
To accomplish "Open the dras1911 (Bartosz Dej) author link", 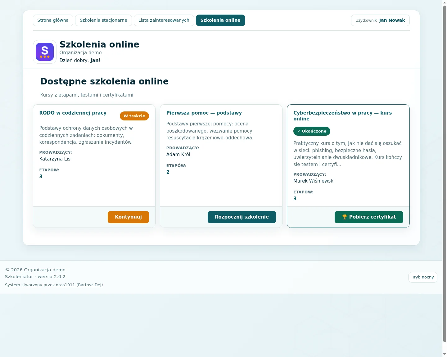I will coord(79,285).
